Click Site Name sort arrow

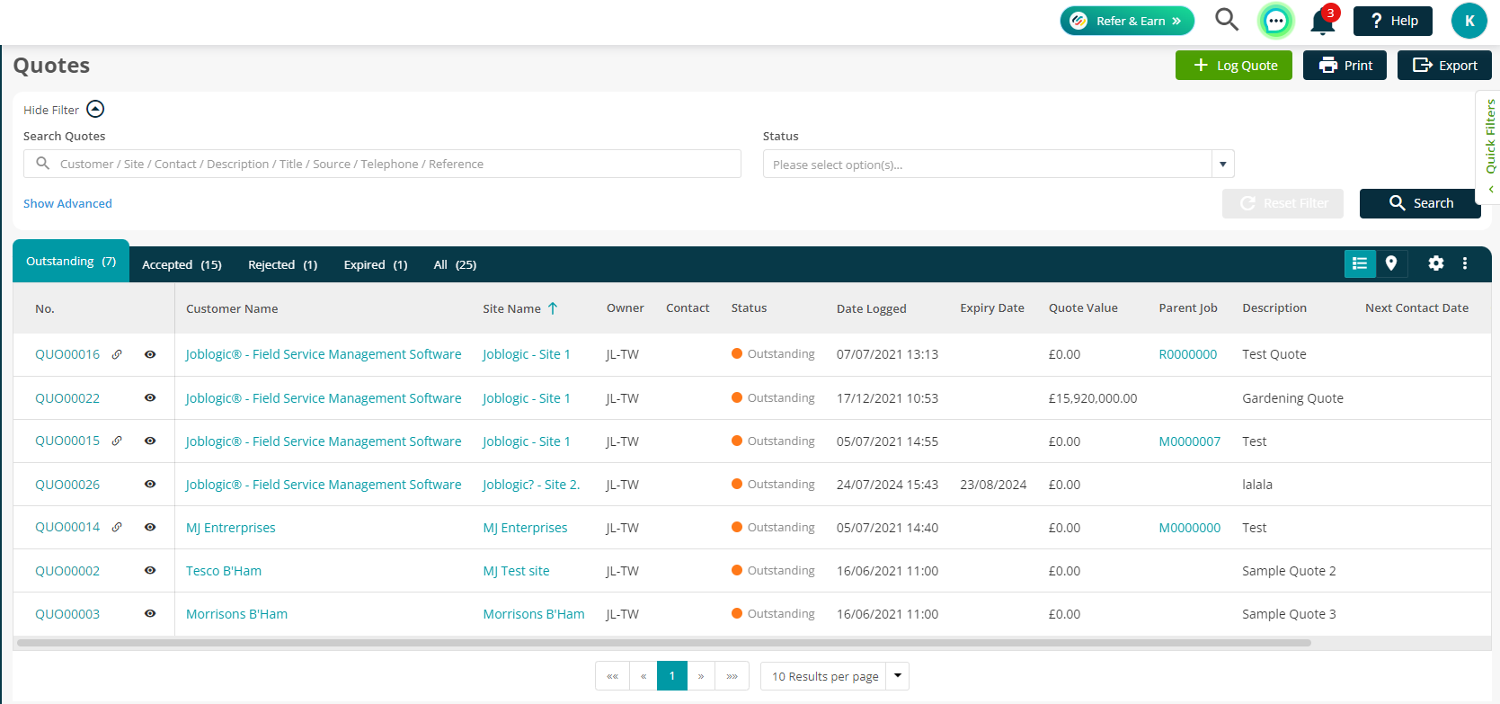(553, 308)
